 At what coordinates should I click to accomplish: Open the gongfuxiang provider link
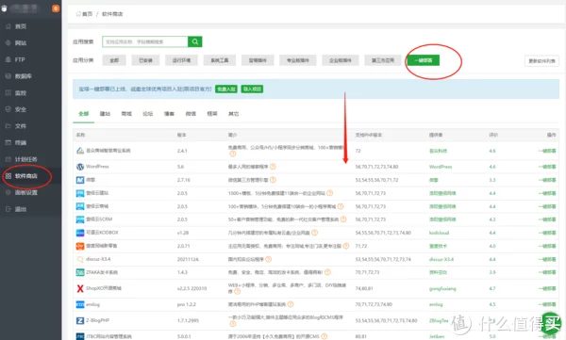(x=442, y=288)
